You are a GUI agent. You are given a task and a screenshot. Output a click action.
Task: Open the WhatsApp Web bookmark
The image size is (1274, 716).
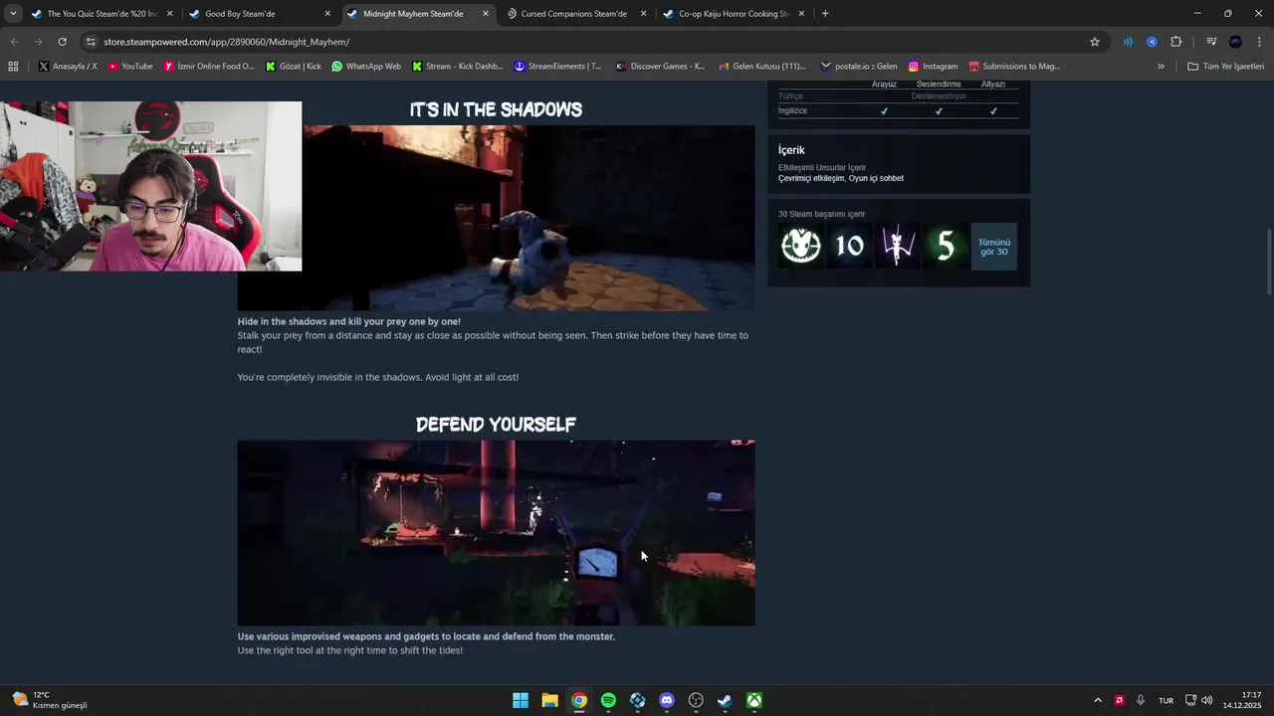tap(366, 67)
